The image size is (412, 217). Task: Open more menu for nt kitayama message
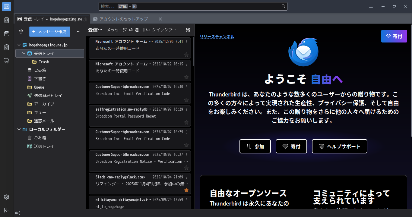pyautogui.click(x=186, y=200)
